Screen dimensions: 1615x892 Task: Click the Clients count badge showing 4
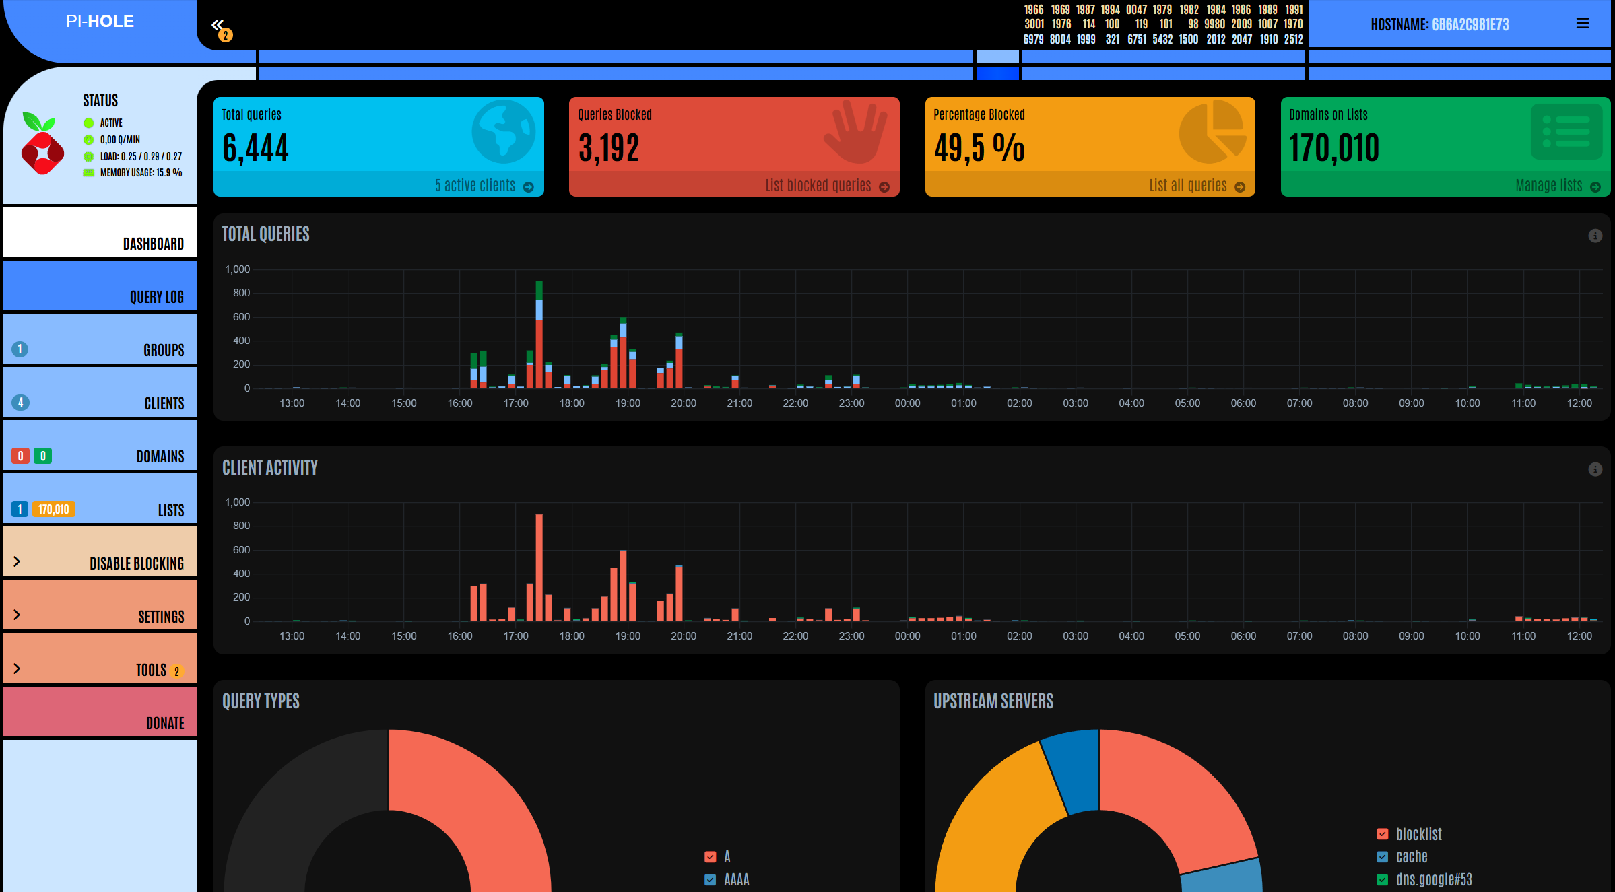tap(20, 403)
